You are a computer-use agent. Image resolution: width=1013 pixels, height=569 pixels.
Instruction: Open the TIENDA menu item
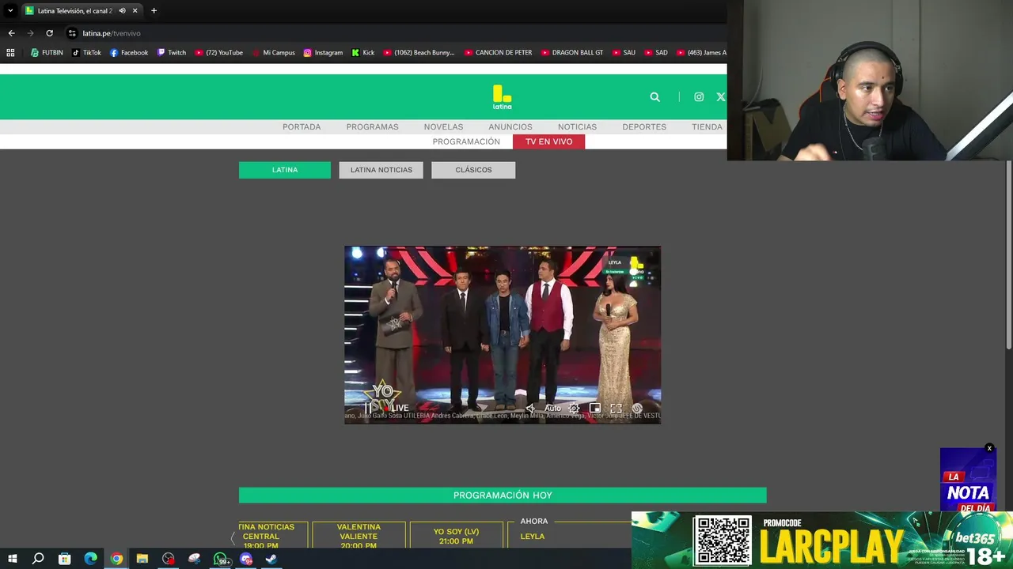click(x=707, y=126)
